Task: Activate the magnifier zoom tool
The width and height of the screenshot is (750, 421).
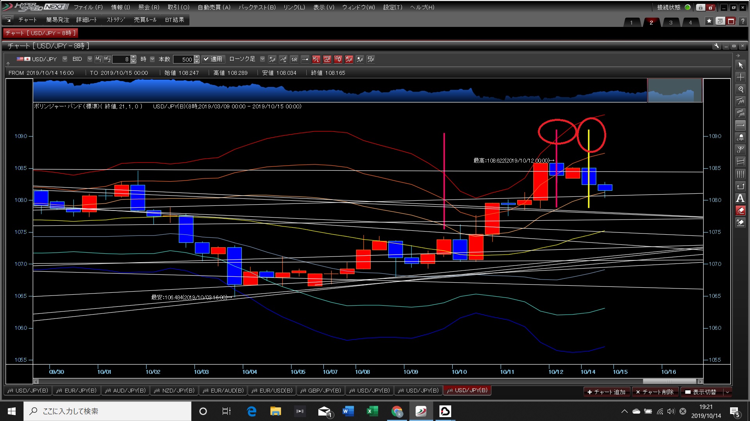Action: 740,89
